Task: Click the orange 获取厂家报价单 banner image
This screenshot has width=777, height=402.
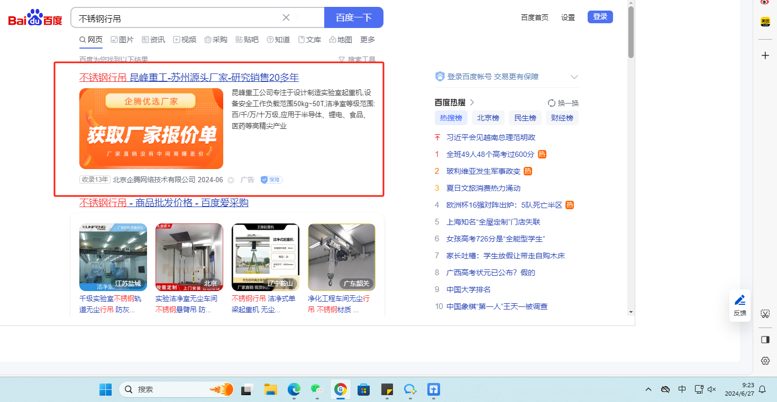Action: 151,128
